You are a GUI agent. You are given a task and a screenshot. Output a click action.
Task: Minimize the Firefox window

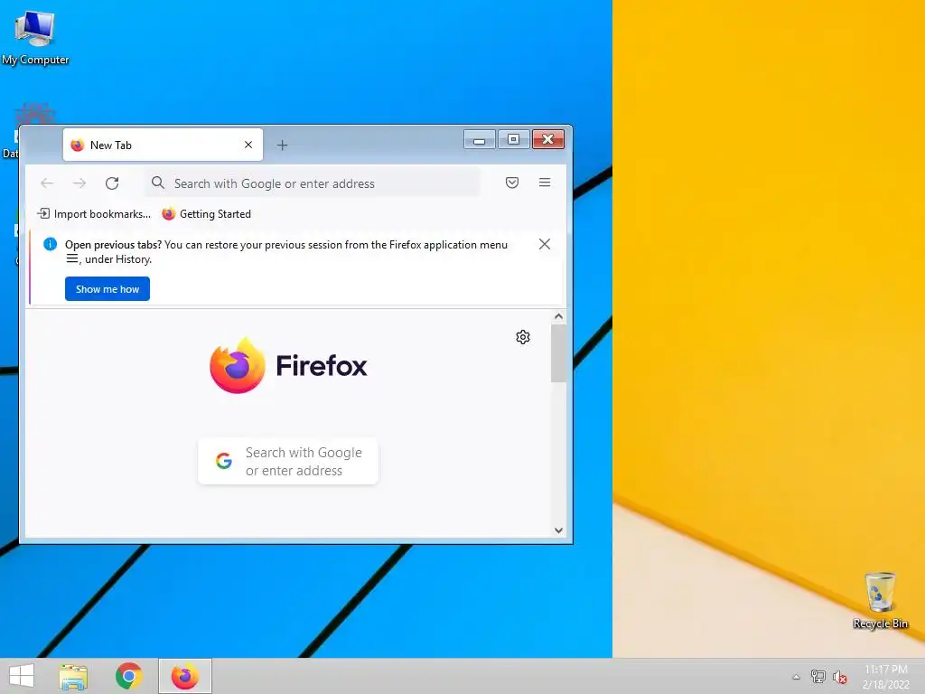479,140
